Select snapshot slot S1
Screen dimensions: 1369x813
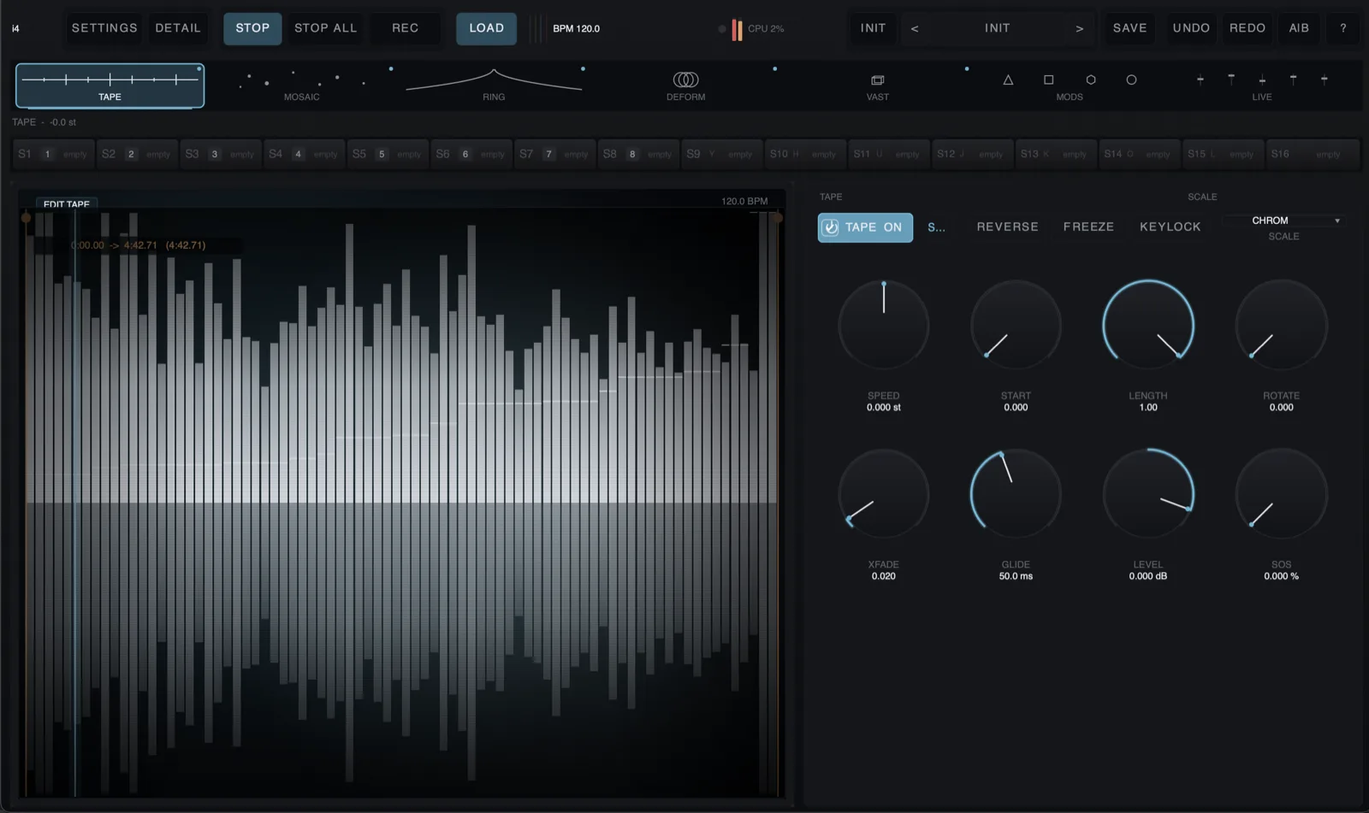click(52, 154)
